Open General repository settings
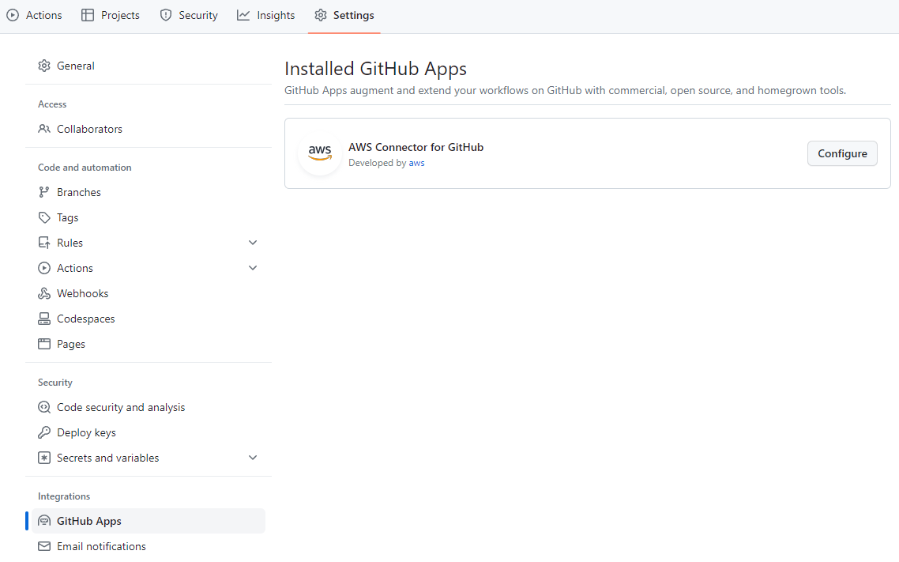899x562 pixels. pyautogui.click(x=75, y=66)
